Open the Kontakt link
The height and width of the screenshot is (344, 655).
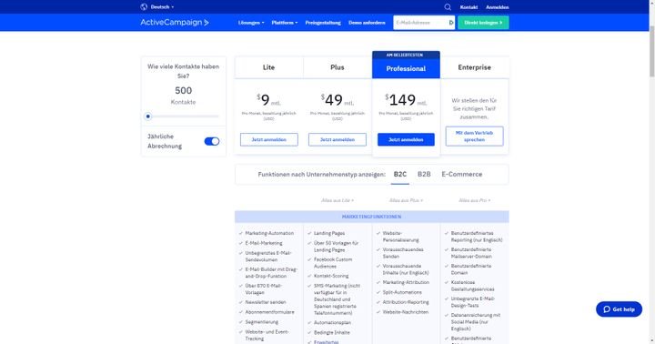tap(469, 7)
